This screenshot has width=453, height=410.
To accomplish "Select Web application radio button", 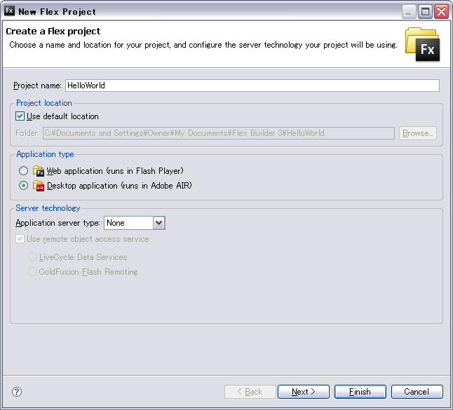I will pos(23,171).
